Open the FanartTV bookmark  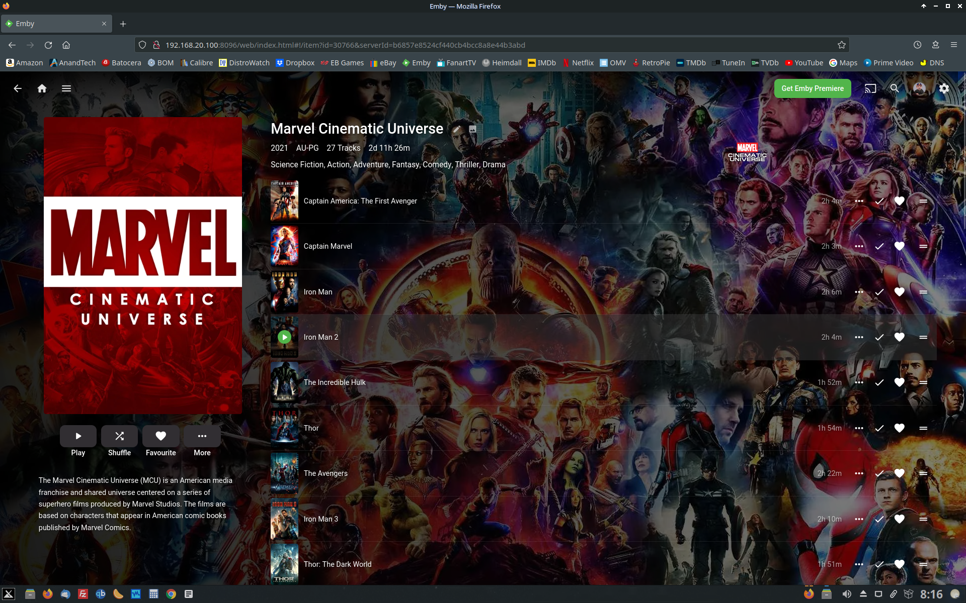(456, 63)
